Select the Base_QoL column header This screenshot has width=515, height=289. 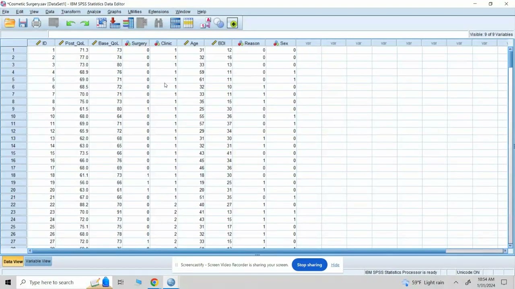pos(106,43)
